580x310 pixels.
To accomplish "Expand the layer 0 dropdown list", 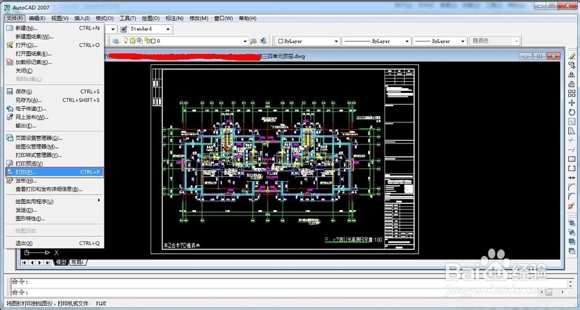I will pyautogui.click(x=245, y=41).
